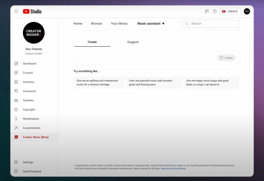Open the Analytics section from the sidebar
The height and width of the screenshot is (181, 264).
click(x=16, y=82)
